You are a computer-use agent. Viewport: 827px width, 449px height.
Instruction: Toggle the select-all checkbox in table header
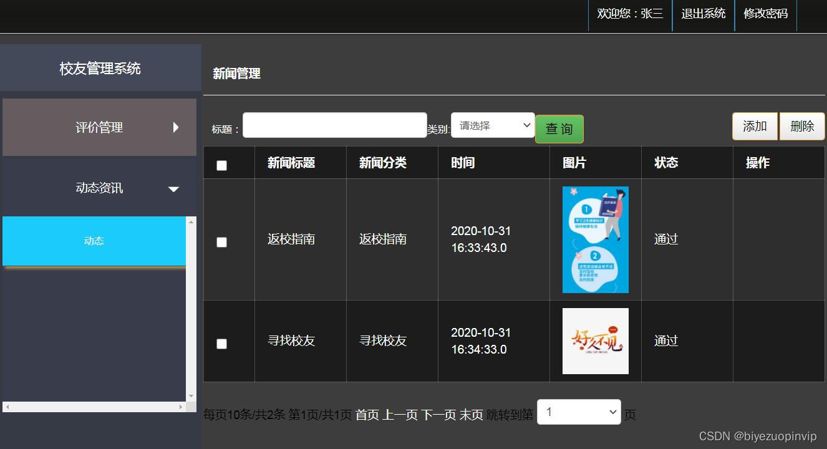(221, 164)
